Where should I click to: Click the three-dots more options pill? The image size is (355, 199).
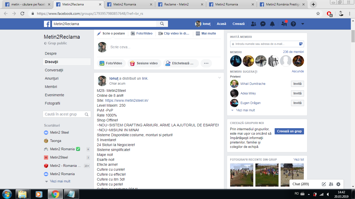pos(206,63)
